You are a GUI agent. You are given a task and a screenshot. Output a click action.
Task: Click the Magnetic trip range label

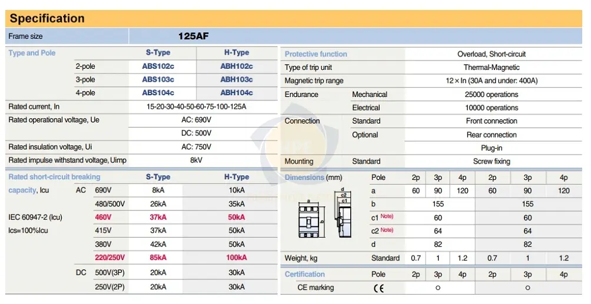[x=314, y=81]
